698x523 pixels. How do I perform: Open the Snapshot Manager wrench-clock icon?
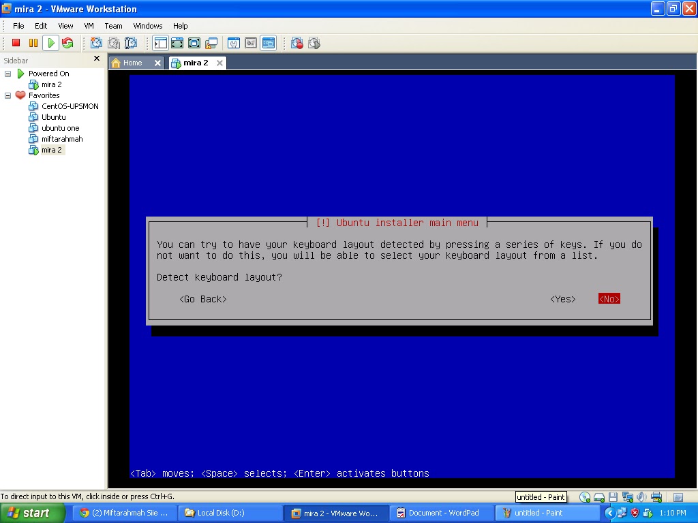131,43
